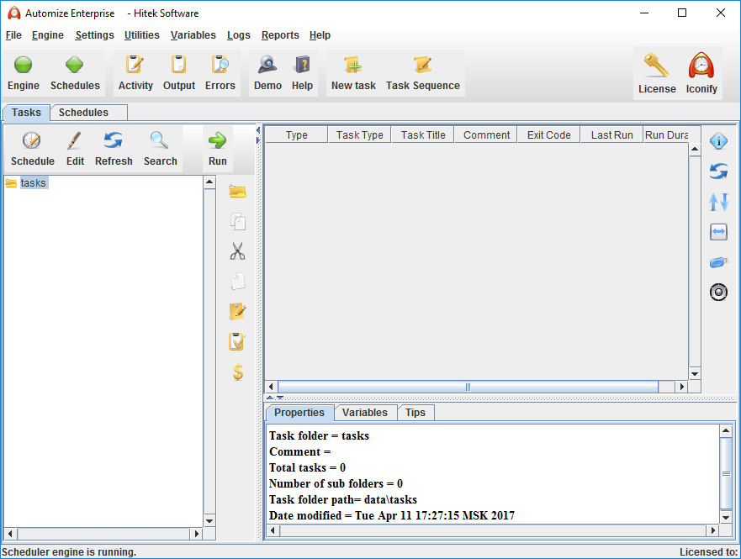This screenshot has width=741, height=559.
Task: Open the Help book icon
Action: (302, 65)
